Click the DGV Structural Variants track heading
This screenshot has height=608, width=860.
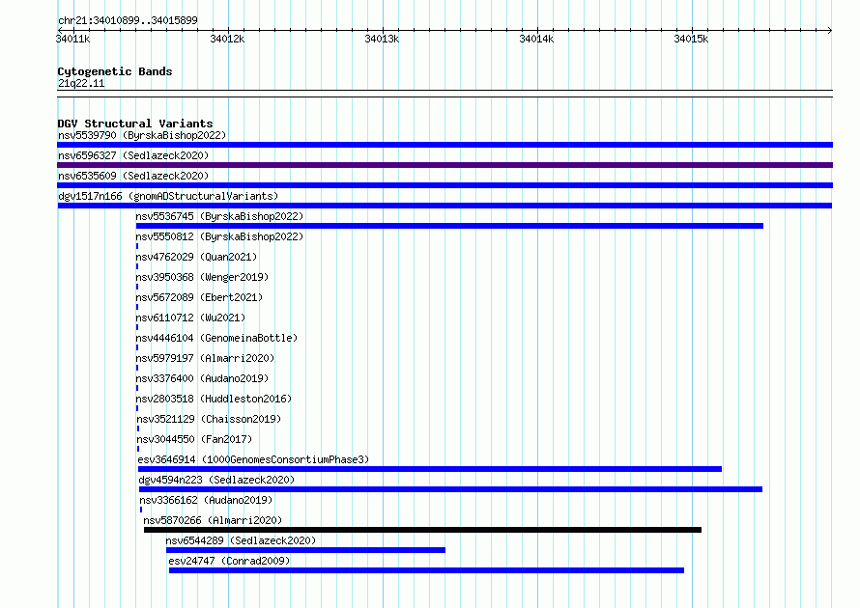pyautogui.click(x=135, y=124)
